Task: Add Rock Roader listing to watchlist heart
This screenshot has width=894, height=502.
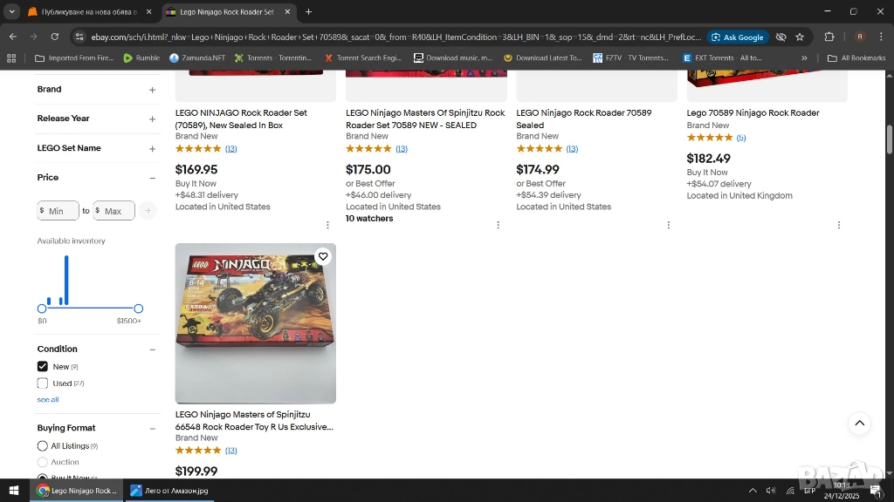Action: pos(323,256)
